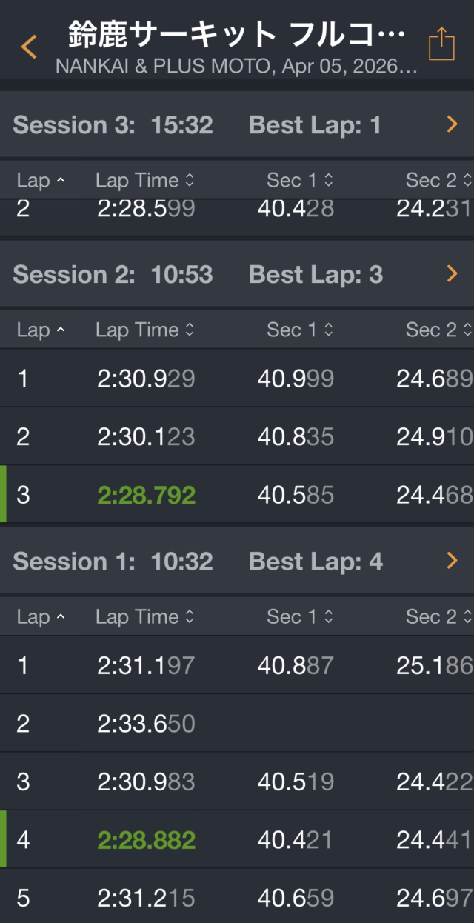Tap the share icon in header
This screenshot has height=923, width=474.
pyautogui.click(x=441, y=44)
